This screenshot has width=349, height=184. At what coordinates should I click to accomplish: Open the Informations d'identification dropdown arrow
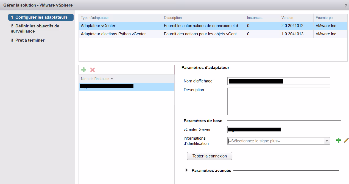[x=327, y=141]
